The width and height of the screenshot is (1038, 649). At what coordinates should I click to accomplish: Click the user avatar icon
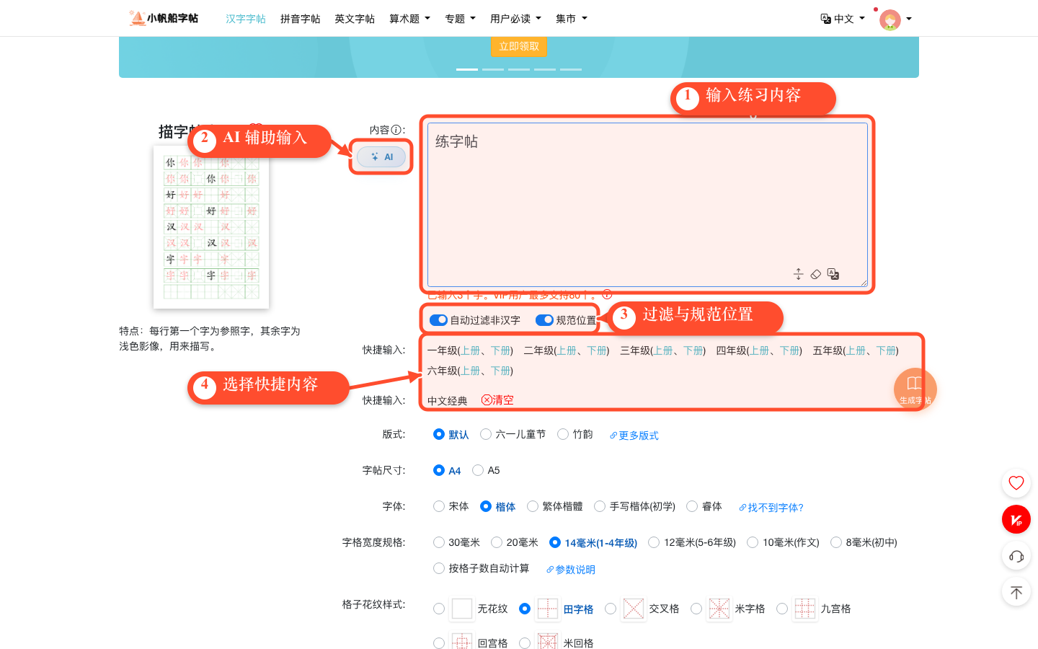890,19
